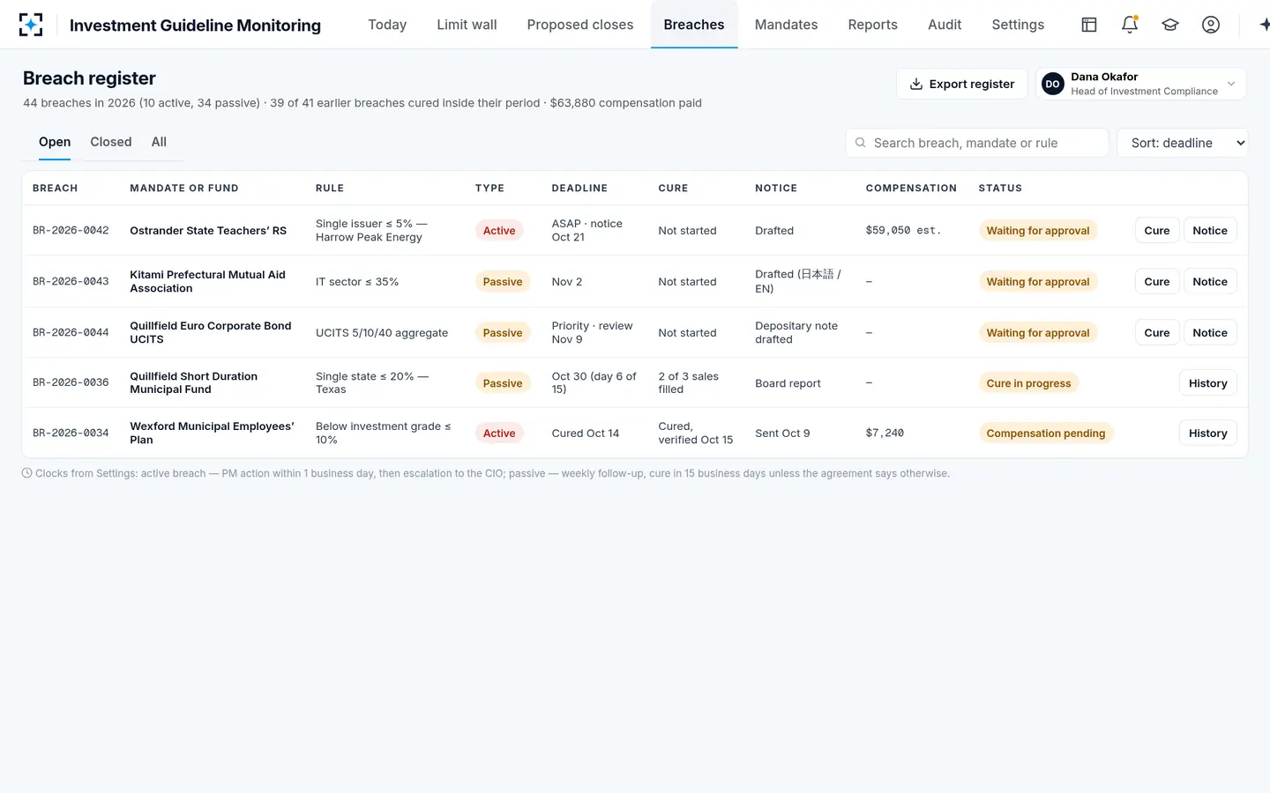Focus the search breach, mandate or rule field
1270x793 pixels.
tap(977, 143)
